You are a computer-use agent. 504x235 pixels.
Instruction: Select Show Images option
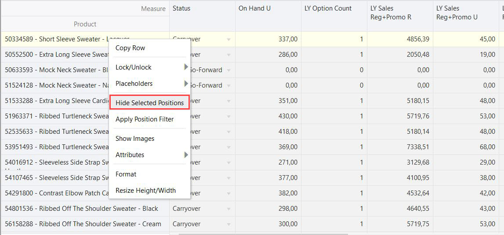coord(150,139)
